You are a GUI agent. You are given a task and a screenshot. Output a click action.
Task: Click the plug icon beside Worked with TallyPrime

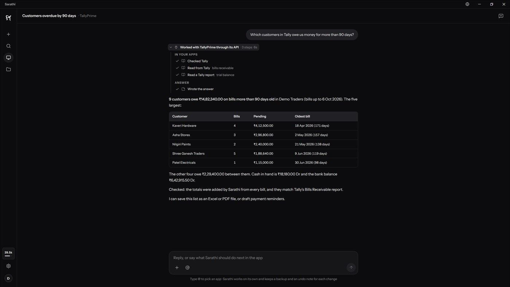(x=176, y=47)
